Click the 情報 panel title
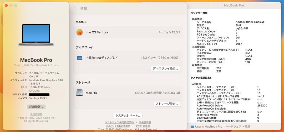 [x=84, y=8]
